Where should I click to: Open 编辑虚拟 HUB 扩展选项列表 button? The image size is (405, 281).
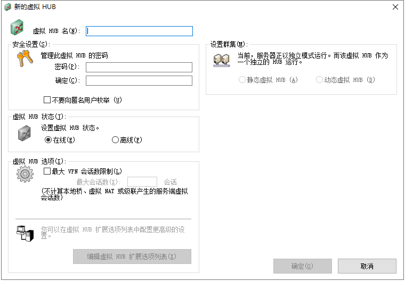tap(132, 257)
